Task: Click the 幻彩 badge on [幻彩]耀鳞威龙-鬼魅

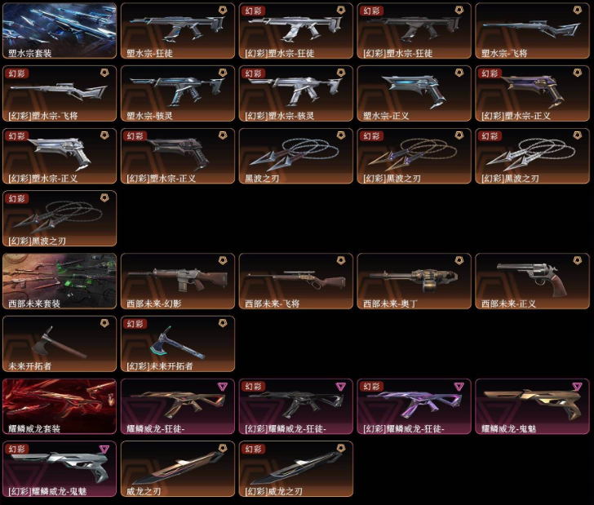Action: [x=16, y=449]
